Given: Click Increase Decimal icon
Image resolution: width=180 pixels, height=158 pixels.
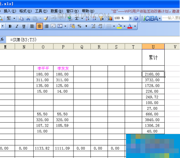Looking at the screenshot, I should tap(93, 26).
